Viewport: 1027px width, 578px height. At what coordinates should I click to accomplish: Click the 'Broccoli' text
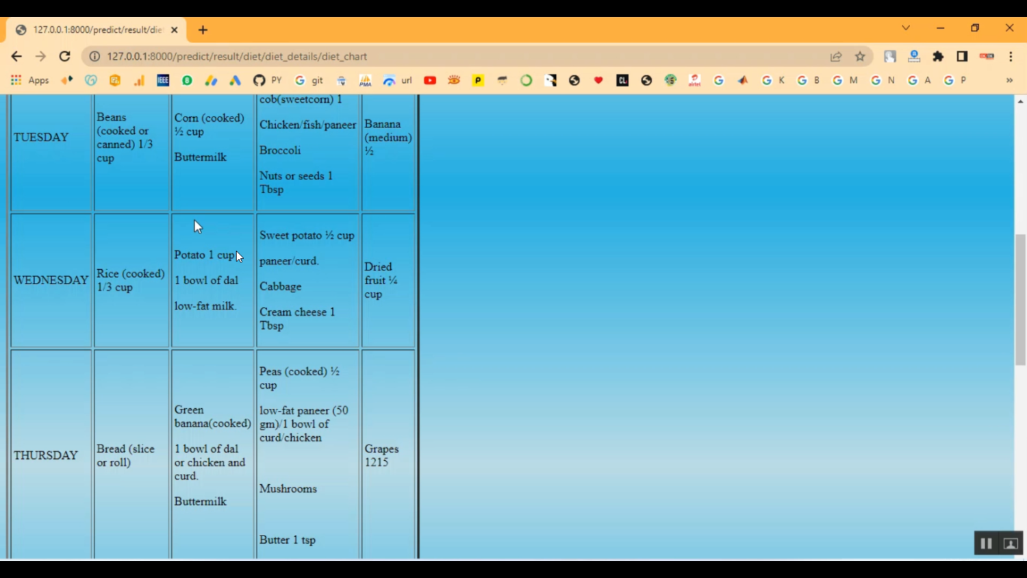pyautogui.click(x=280, y=150)
